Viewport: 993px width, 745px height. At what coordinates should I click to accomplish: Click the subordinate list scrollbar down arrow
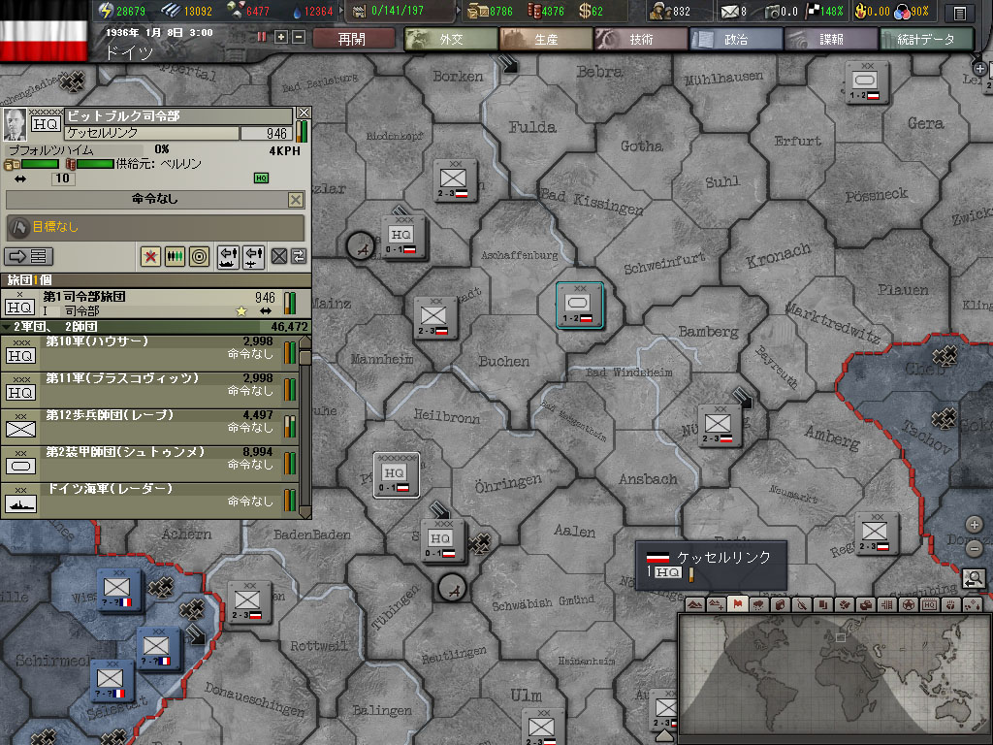click(304, 511)
